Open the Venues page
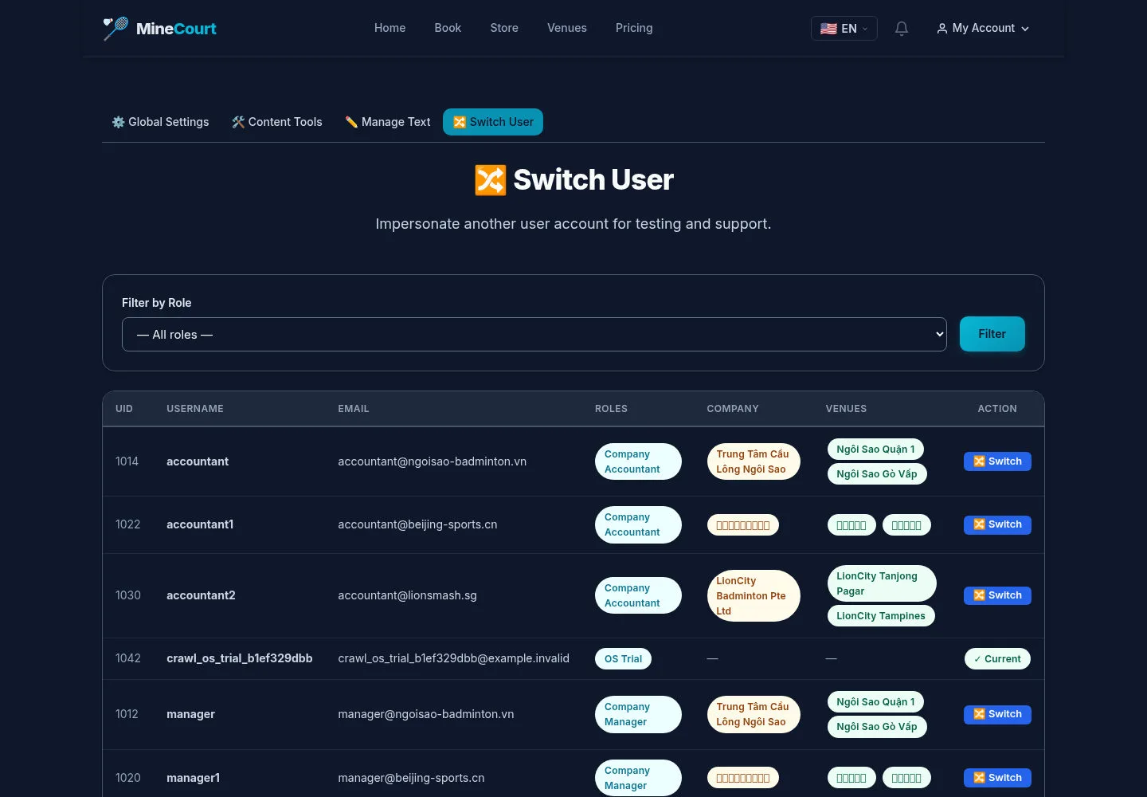 (567, 28)
